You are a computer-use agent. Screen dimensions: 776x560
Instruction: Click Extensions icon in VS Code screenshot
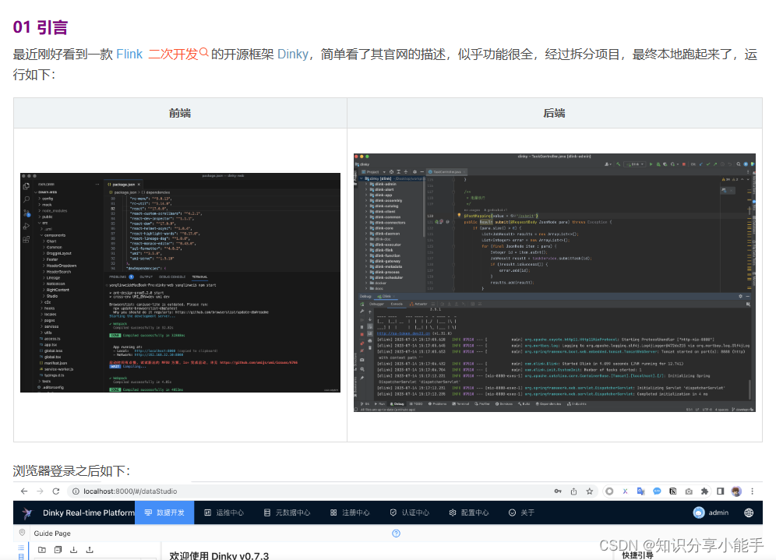(26, 239)
